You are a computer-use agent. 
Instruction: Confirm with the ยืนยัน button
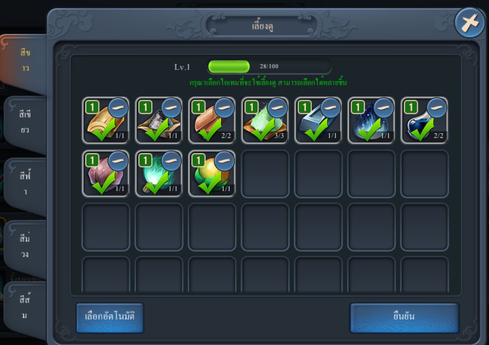tap(404, 317)
